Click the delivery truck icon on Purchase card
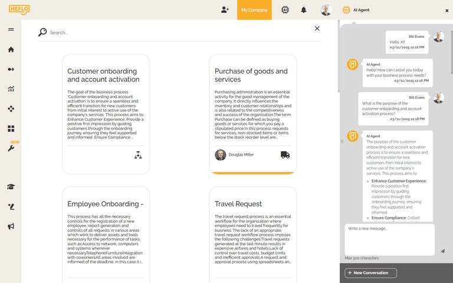Screen dimensions: 453x283 (285, 154)
